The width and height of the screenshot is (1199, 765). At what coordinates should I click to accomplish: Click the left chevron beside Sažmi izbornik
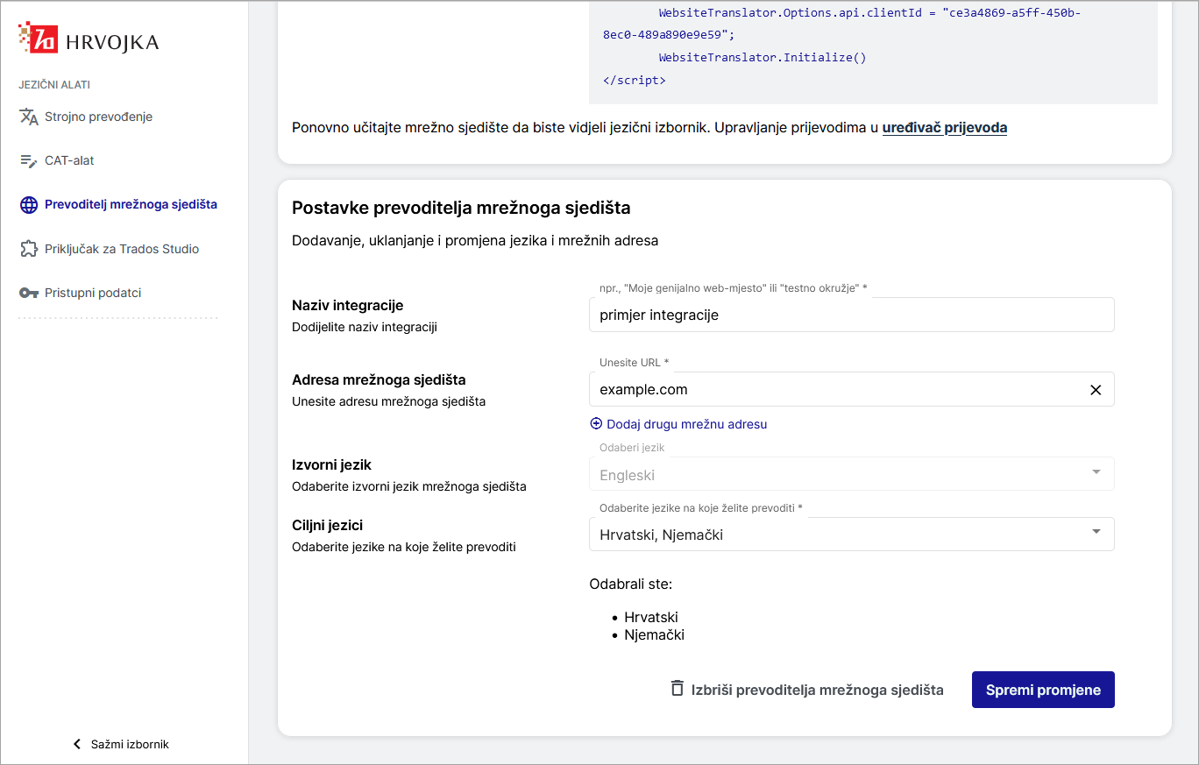click(77, 744)
